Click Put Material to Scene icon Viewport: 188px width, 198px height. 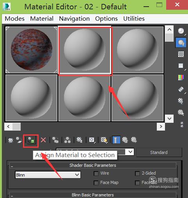point(19,140)
